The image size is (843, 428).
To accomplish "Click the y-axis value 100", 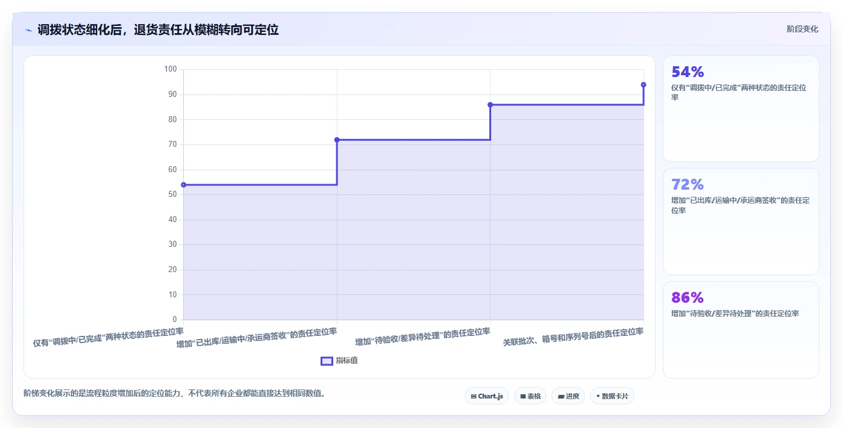I will click(x=171, y=69).
